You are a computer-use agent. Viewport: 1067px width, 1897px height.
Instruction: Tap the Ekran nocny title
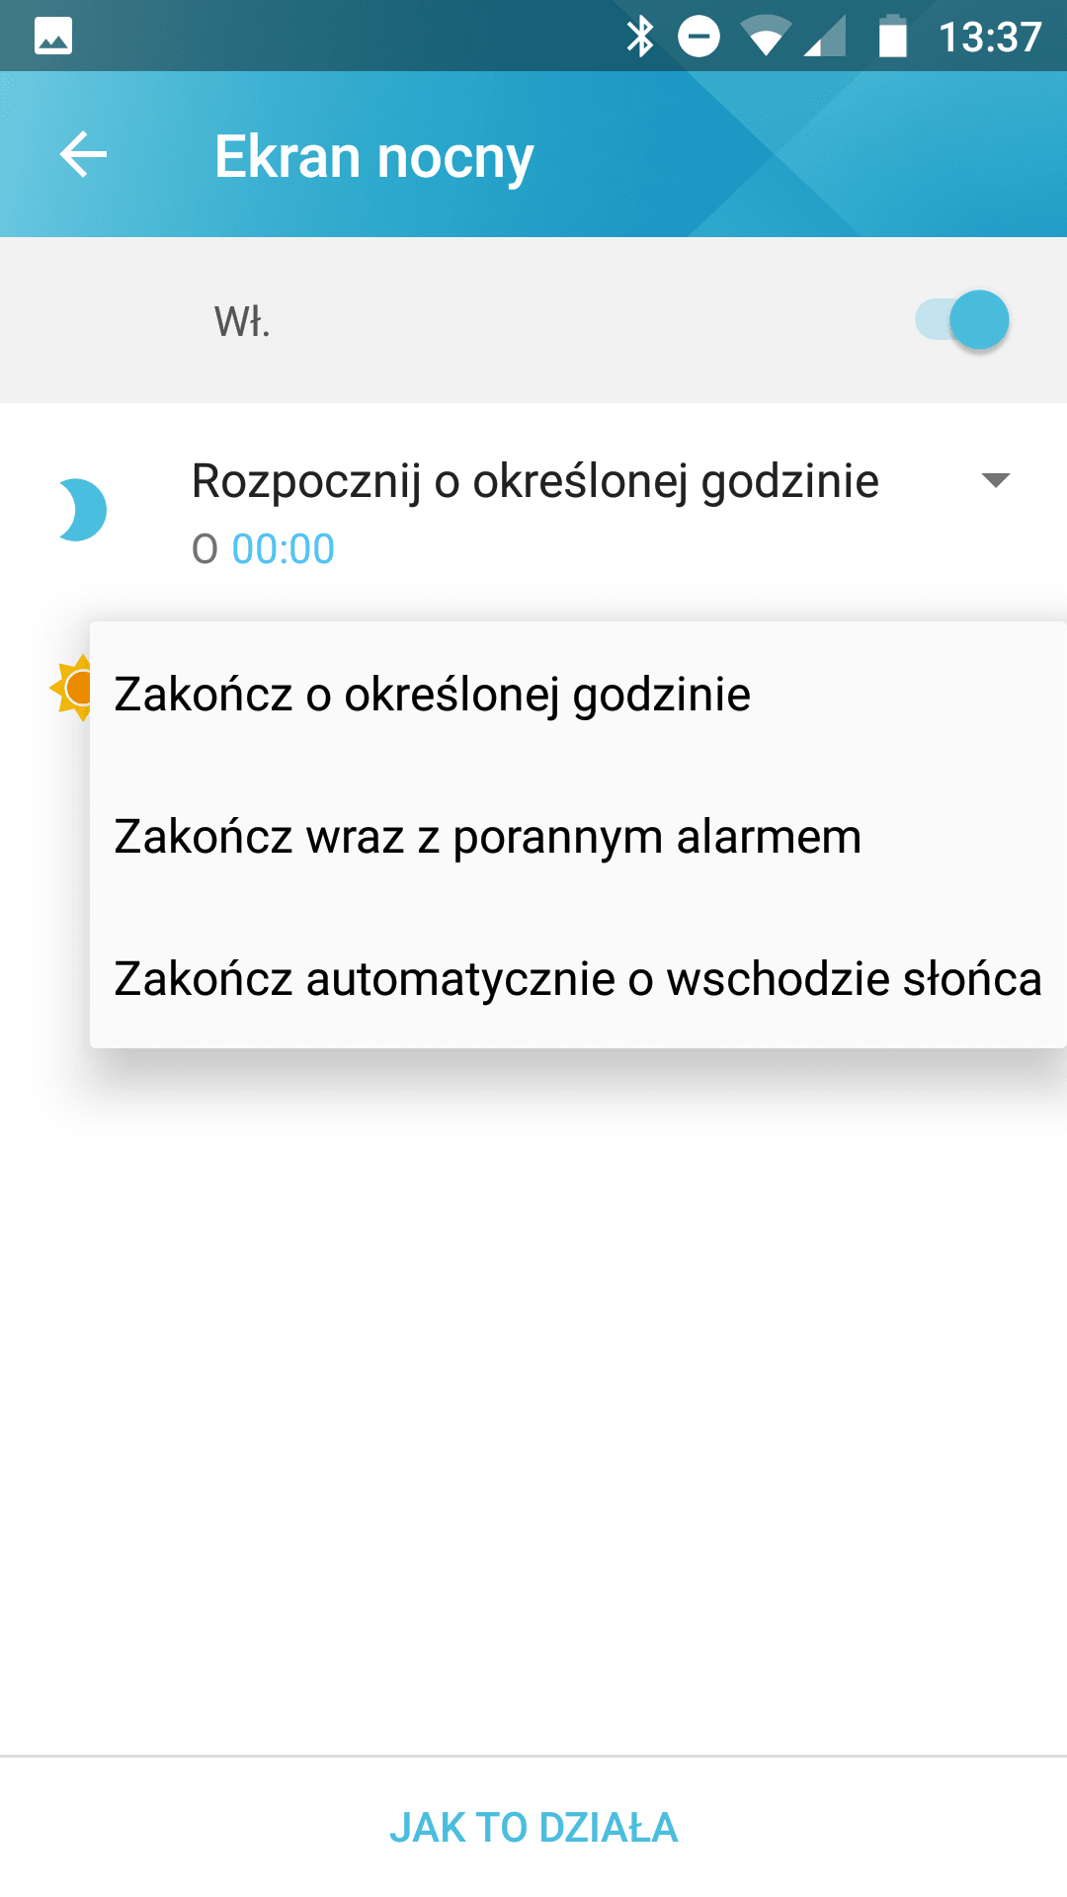(x=373, y=157)
